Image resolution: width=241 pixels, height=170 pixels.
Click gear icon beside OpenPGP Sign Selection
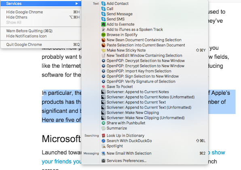coord(104,76)
